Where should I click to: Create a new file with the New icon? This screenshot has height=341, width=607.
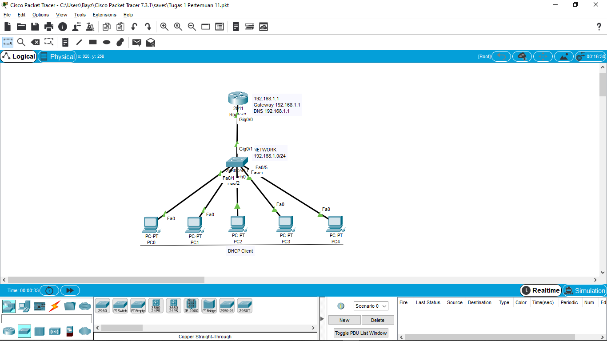click(x=8, y=27)
